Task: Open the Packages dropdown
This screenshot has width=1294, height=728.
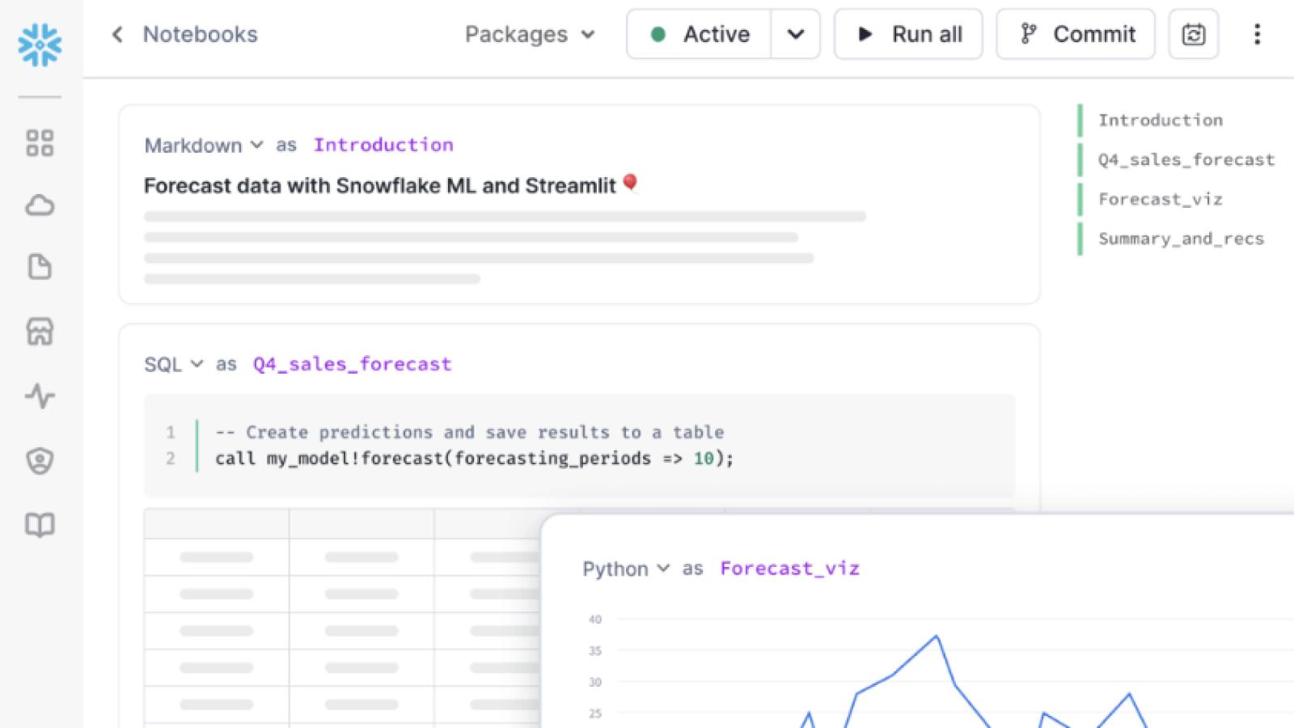Action: click(531, 34)
